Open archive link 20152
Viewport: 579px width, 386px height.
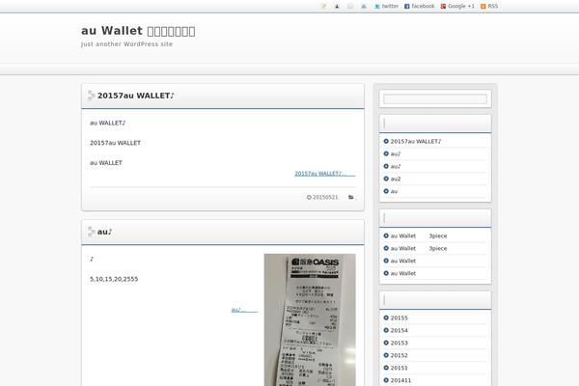tap(400, 356)
